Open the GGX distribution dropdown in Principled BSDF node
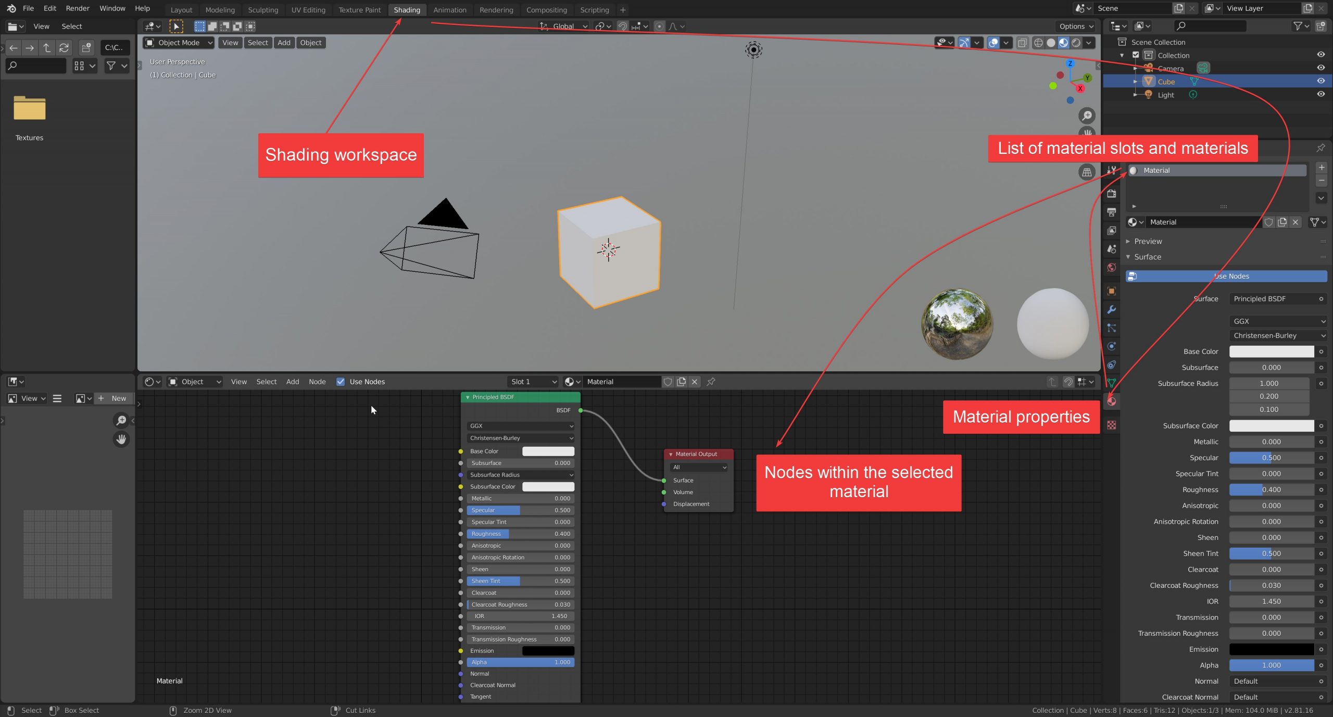 click(520, 426)
